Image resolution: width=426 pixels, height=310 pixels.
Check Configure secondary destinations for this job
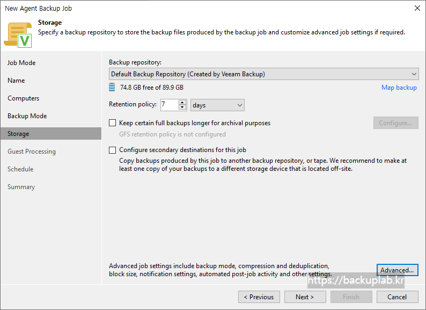pyautogui.click(x=112, y=150)
